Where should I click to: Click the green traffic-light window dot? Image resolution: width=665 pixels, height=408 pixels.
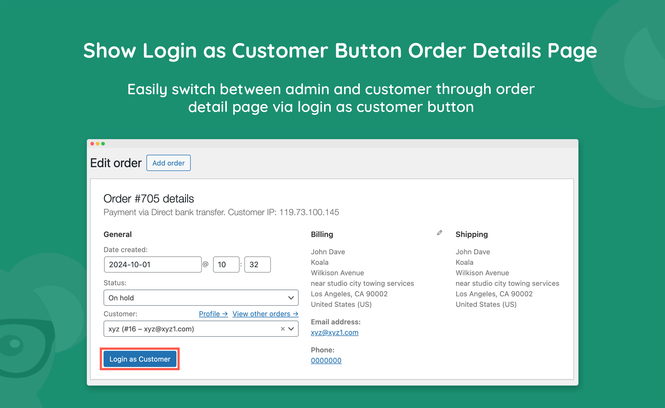[103, 144]
